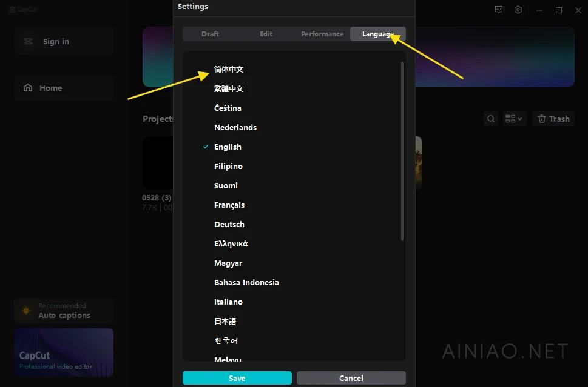Maximize the CapCut window
588x387 pixels.
[x=559, y=10]
